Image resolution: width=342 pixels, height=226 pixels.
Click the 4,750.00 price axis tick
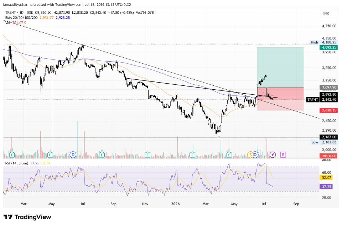pos(329,26)
